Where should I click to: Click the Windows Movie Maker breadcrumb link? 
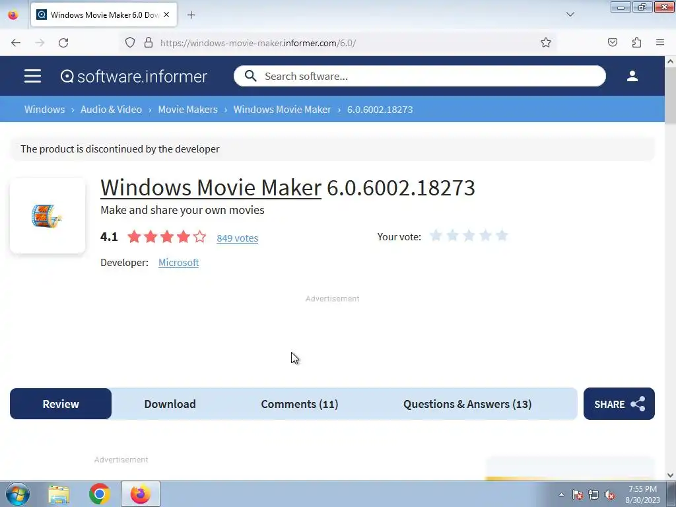coord(283,109)
